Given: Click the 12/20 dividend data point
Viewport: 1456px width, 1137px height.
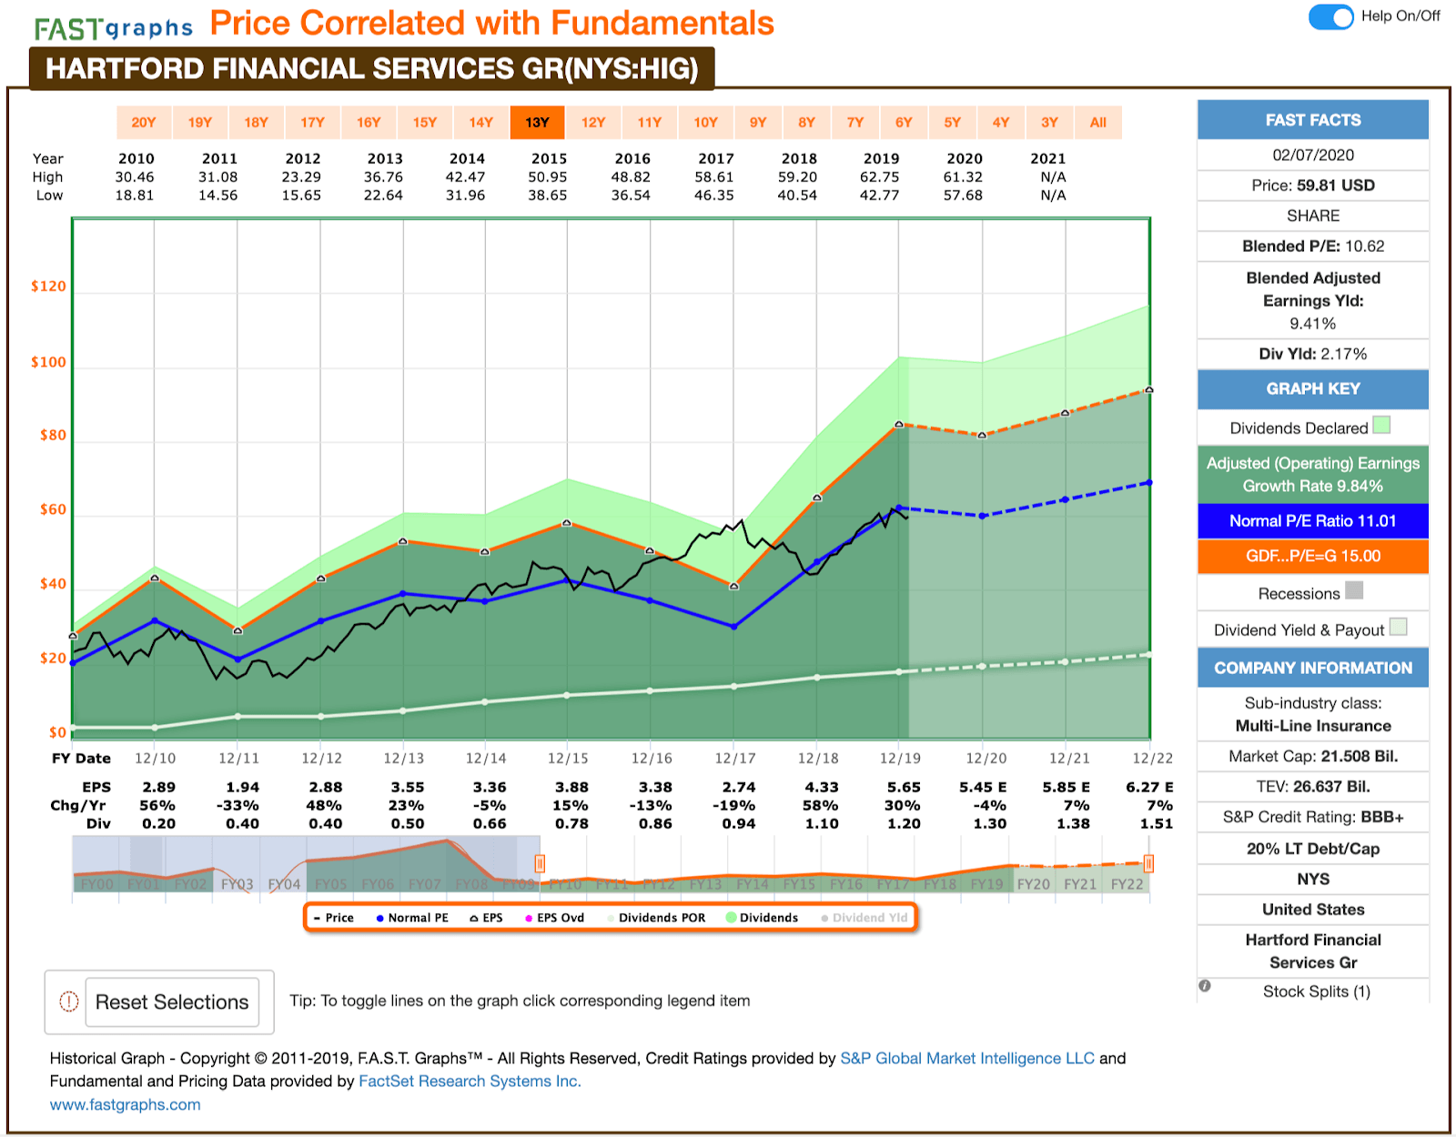Looking at the screenshot, I should [983, 667].
